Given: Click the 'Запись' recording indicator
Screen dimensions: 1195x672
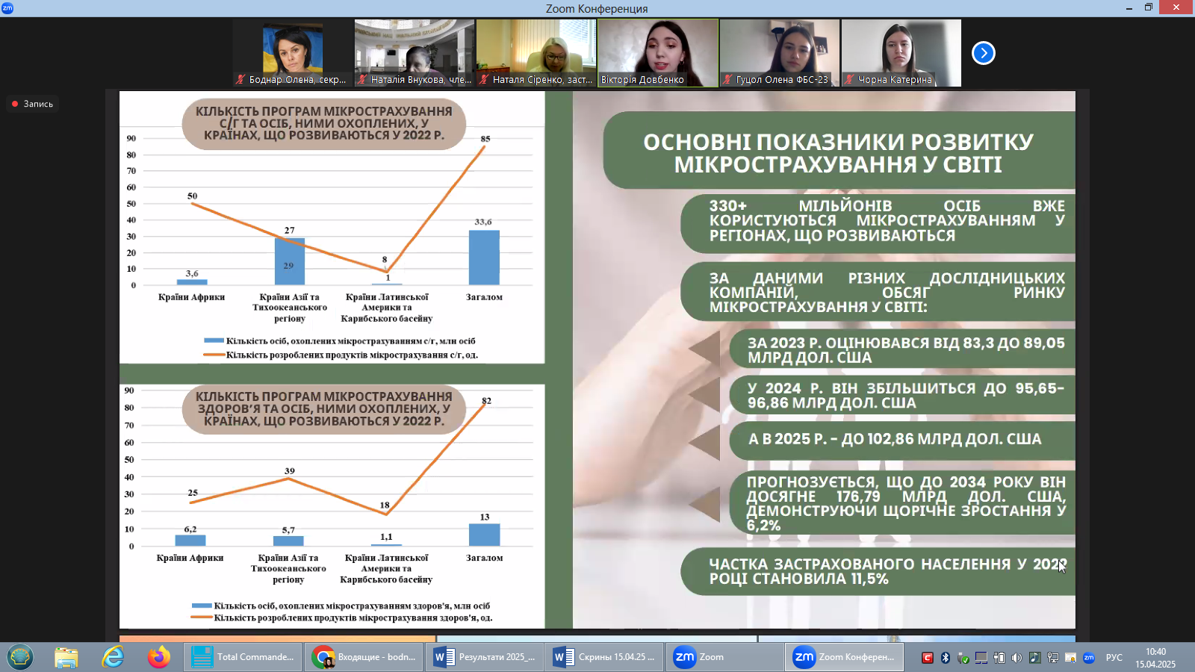Looking at the screenshot, I should pos(32,104).
